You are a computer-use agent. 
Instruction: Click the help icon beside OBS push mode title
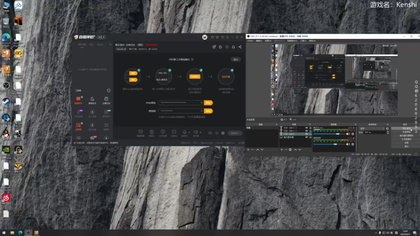(x=192, y=59)
